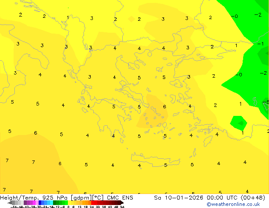Screen dimensions: 269x208
Task: Click the "54" legend tick label at scale end
Action: coord(122,207)
